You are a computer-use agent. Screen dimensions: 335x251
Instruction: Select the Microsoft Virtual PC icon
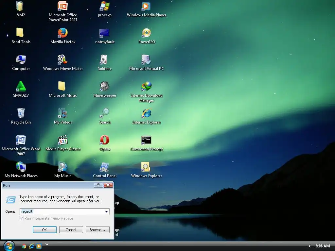[x=146, y=59]
